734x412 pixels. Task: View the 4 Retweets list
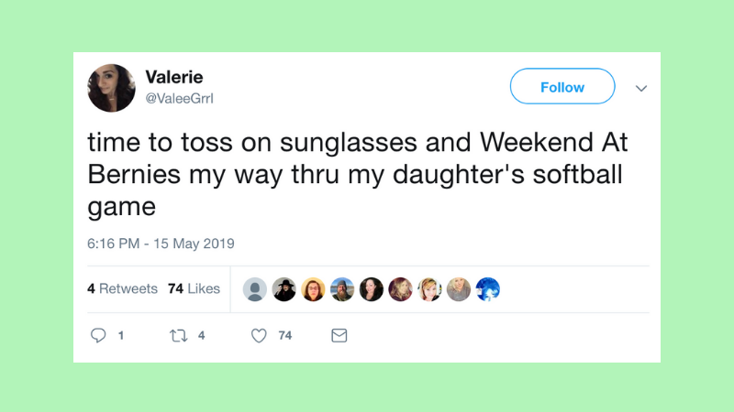122,288
